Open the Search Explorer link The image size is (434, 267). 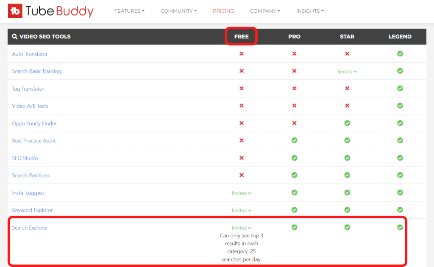30,228
